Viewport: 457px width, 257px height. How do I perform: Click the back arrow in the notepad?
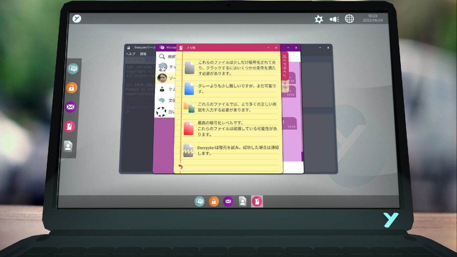point(180,167)
